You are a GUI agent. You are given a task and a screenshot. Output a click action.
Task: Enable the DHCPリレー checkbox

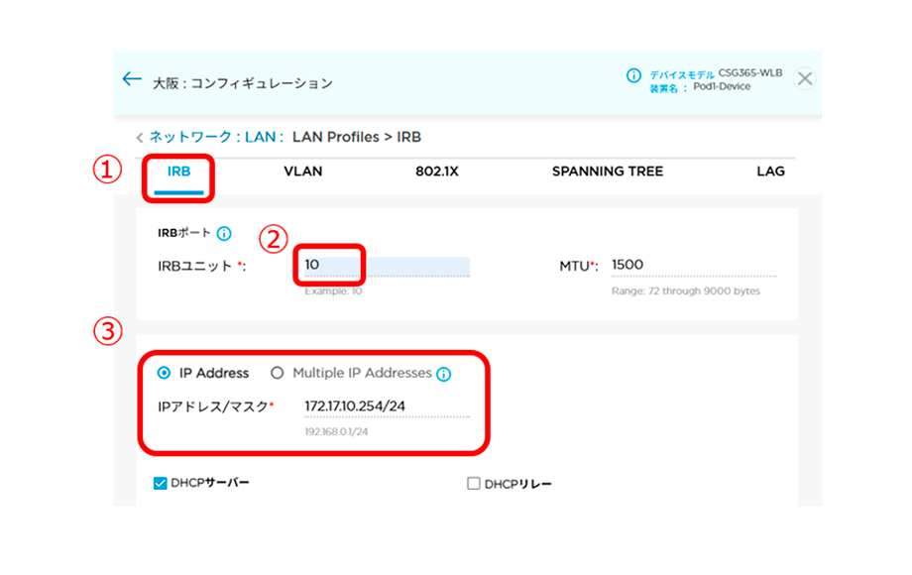point(473,484)
